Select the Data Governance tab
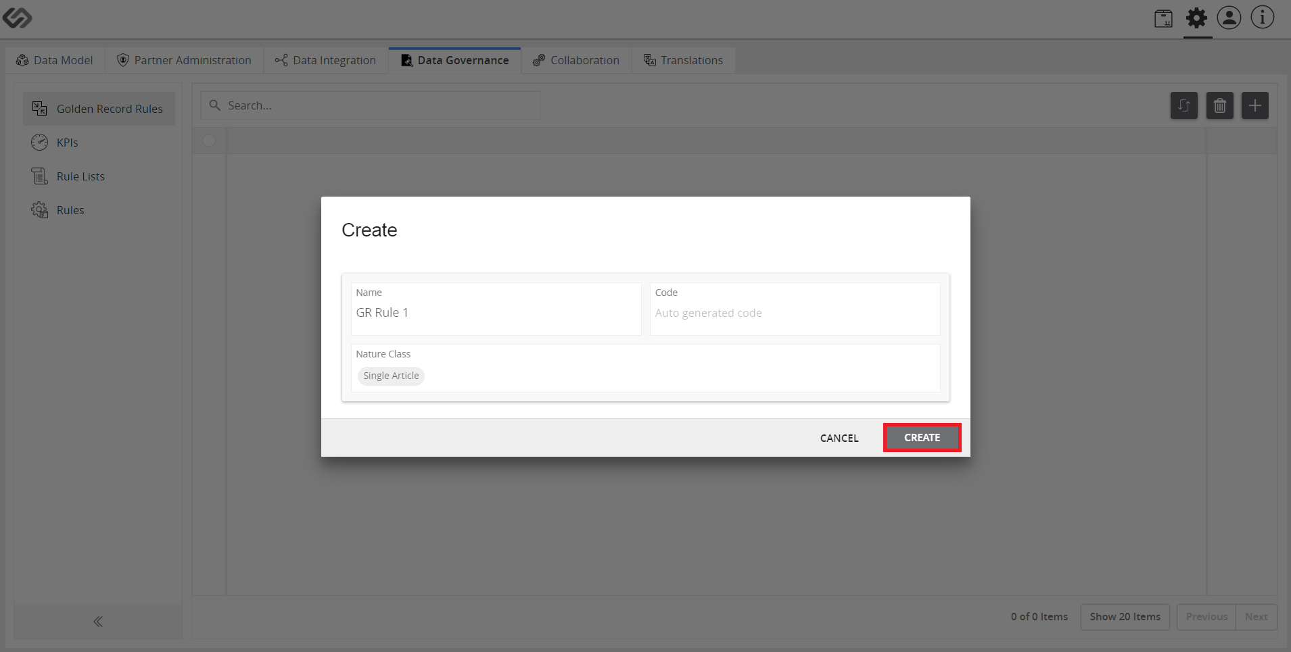Viewport: 1291px width, 652px height. tap(454, 60)
